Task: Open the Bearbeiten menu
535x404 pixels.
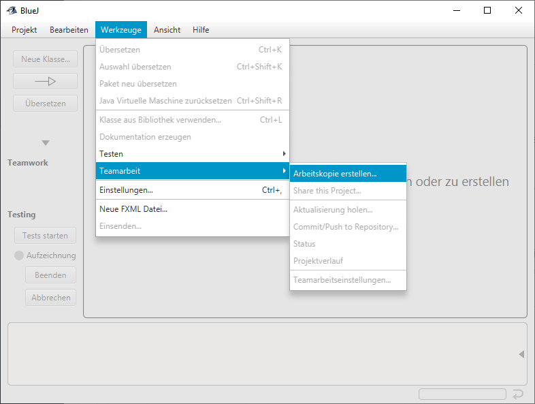Action: [x=69, y=30]
